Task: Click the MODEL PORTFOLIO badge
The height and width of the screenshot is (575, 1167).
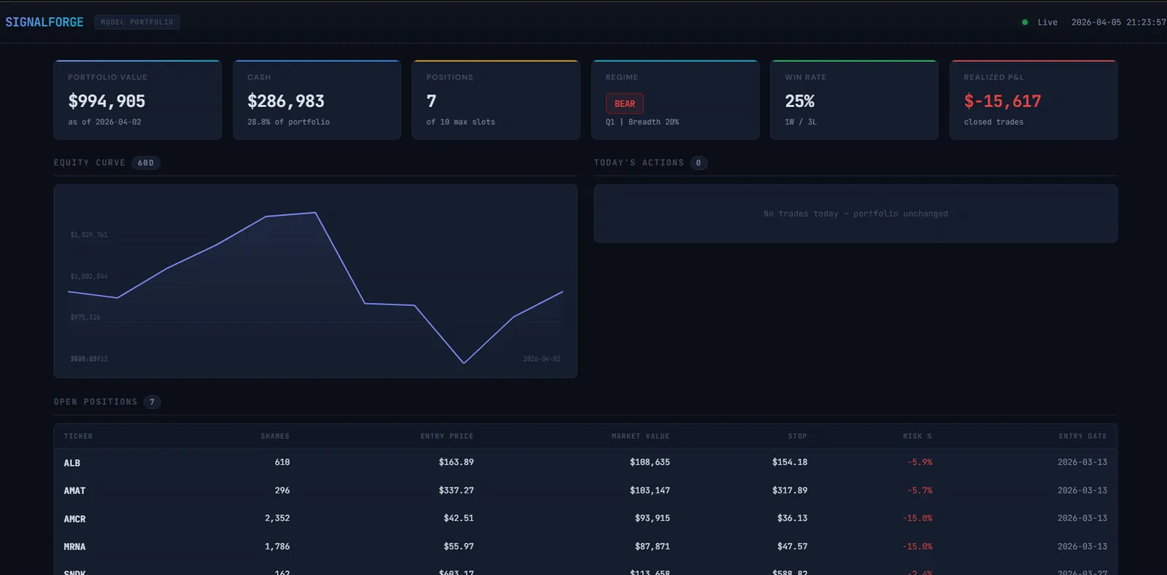Action: click(137, 22)
